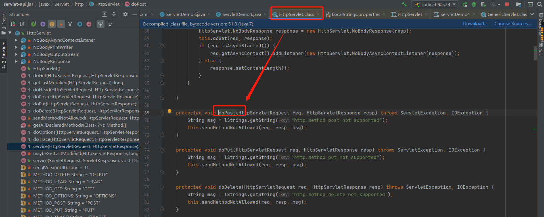Screen dimensions: 544x217
Task: Open the Ant tool window
Action: point(541,48)
